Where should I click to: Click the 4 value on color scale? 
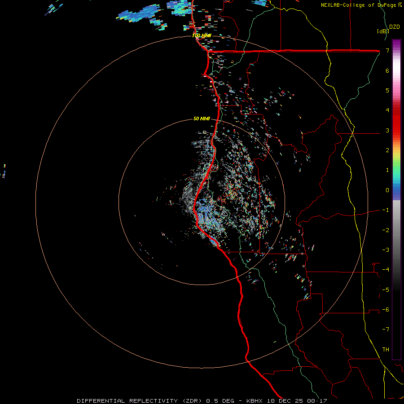[x=387, y=110]
